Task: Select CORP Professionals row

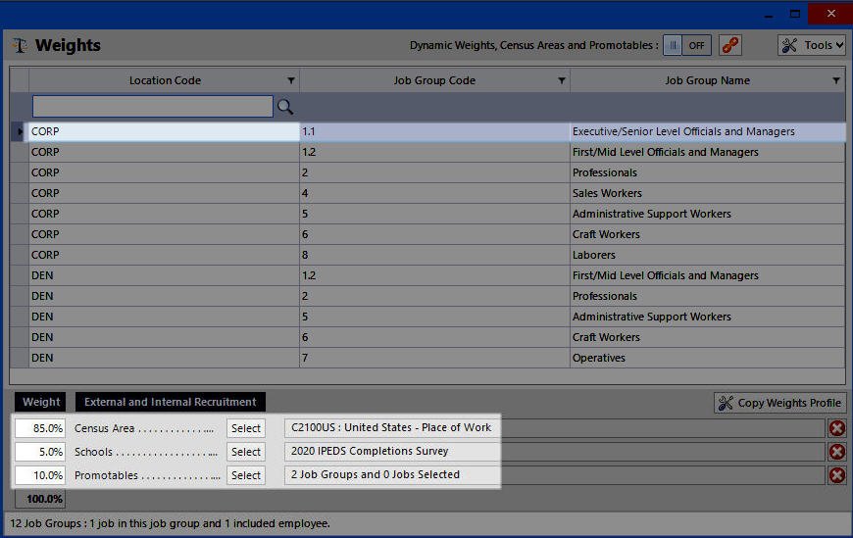Action: coord(427,173)
